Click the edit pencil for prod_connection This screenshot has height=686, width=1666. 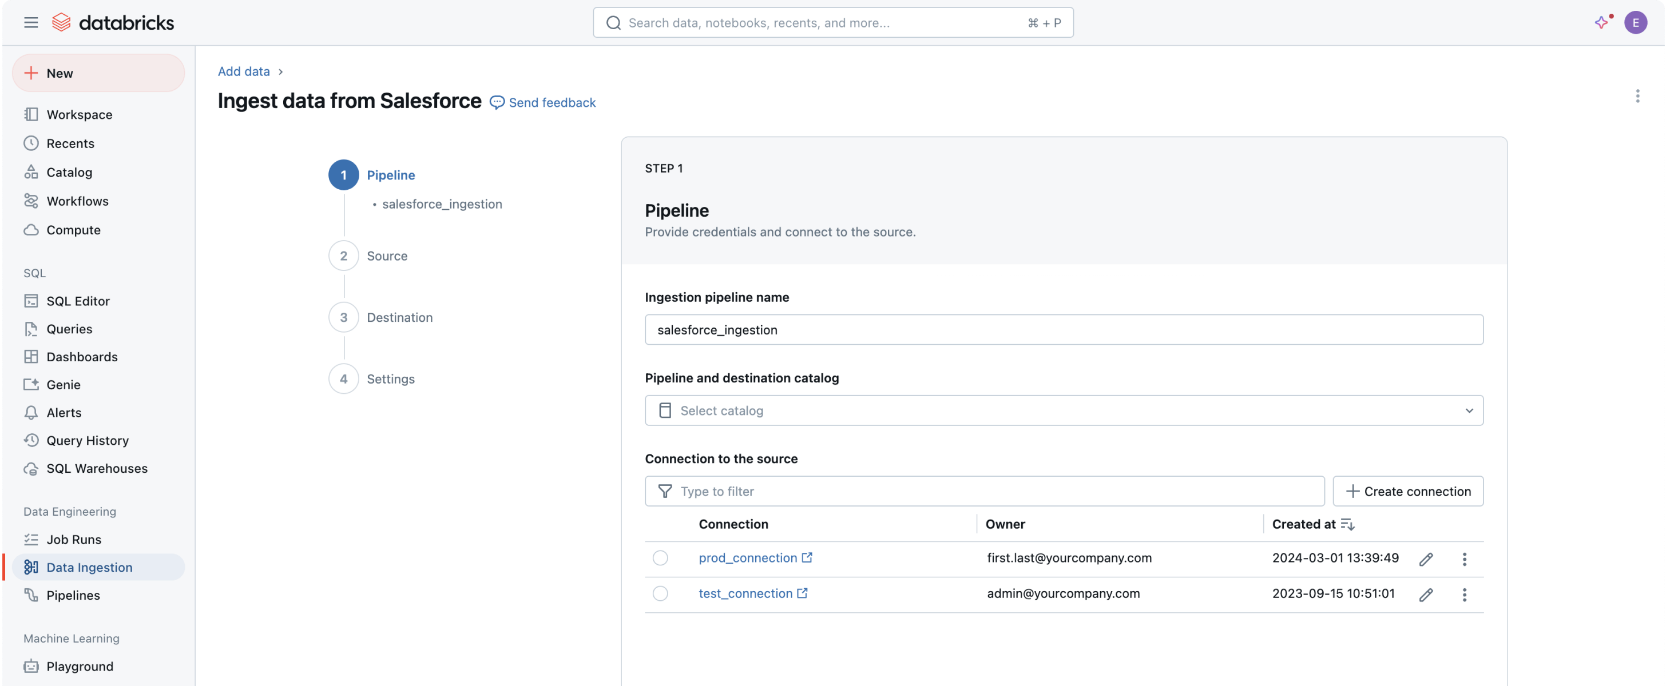(1426, 560)
